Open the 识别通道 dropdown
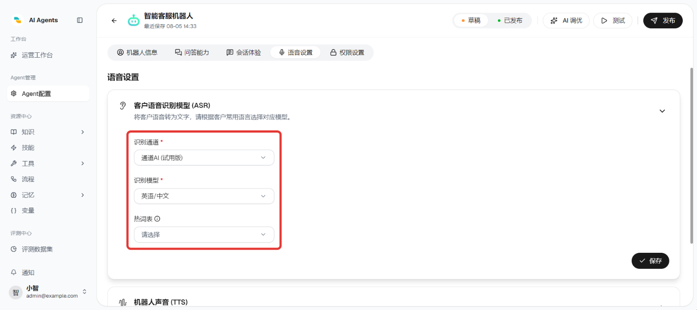Image resolution: width=697 pixels, height=310 pixels. click(204, 157)
